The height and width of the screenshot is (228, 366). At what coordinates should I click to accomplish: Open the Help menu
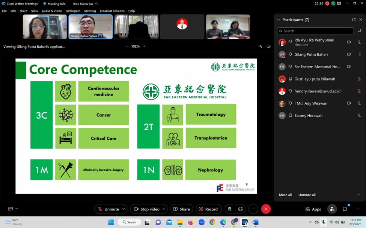pyautogui.click(x=131, y=11)
